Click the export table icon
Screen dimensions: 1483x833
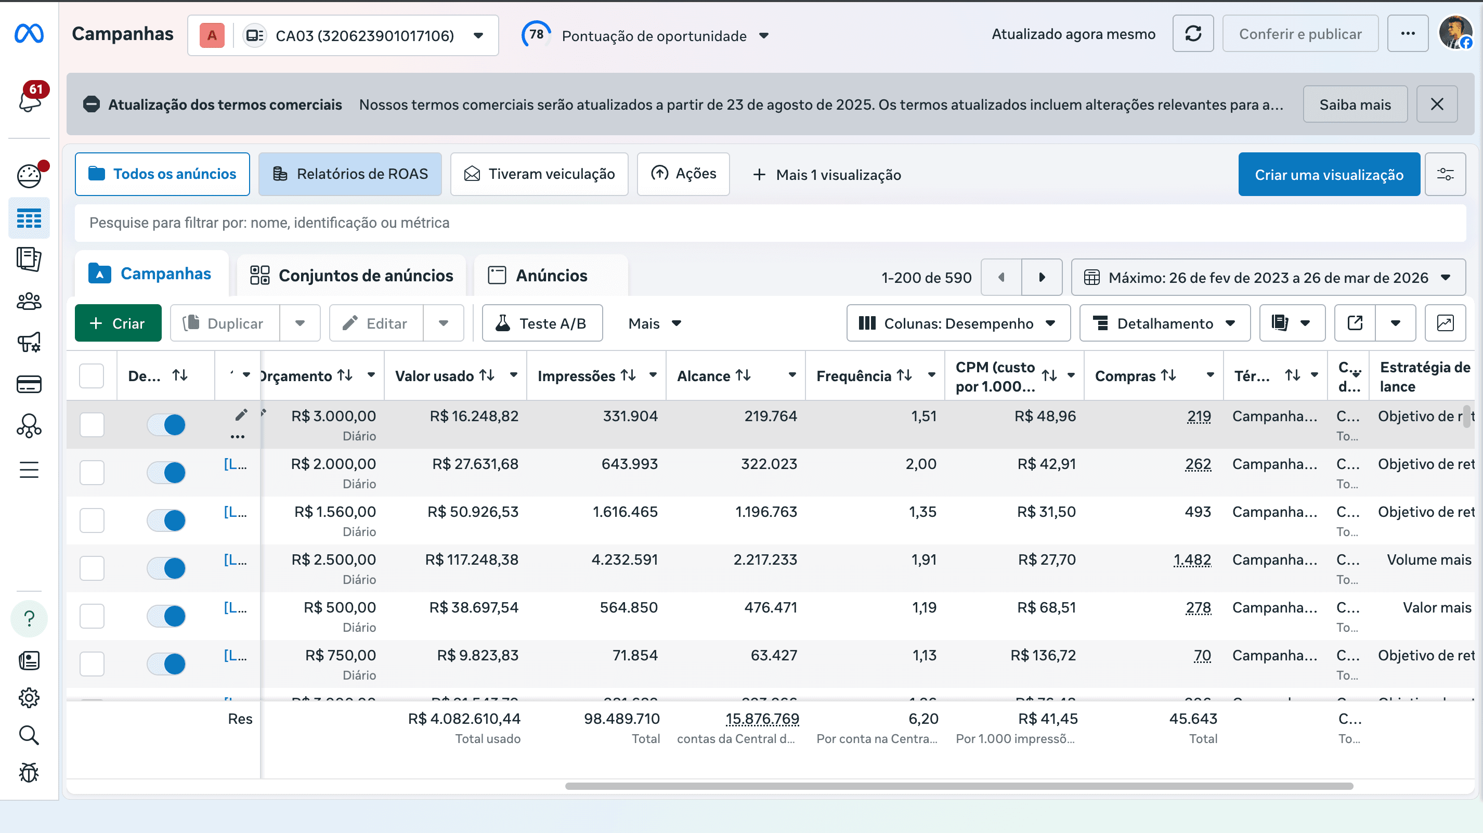point(1355,323)
